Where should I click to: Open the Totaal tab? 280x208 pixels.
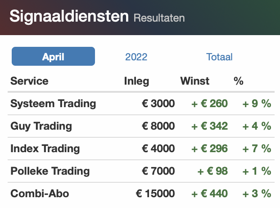click(219, 57)
